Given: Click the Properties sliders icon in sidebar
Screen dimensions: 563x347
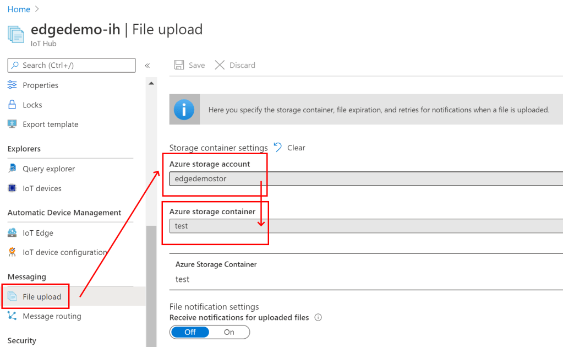Looking at the screenshot, I should pyautogui.click(x=12, y=85).
